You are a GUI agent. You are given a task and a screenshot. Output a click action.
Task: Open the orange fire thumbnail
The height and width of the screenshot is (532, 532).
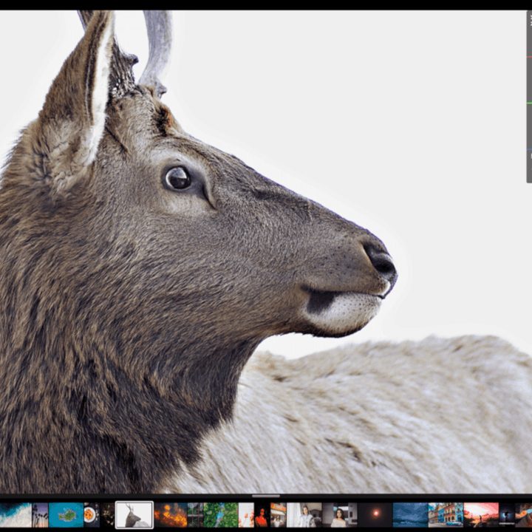[171, 515]
